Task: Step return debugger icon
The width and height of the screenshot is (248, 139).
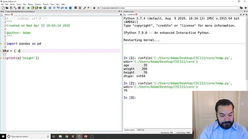Action: 62,8
